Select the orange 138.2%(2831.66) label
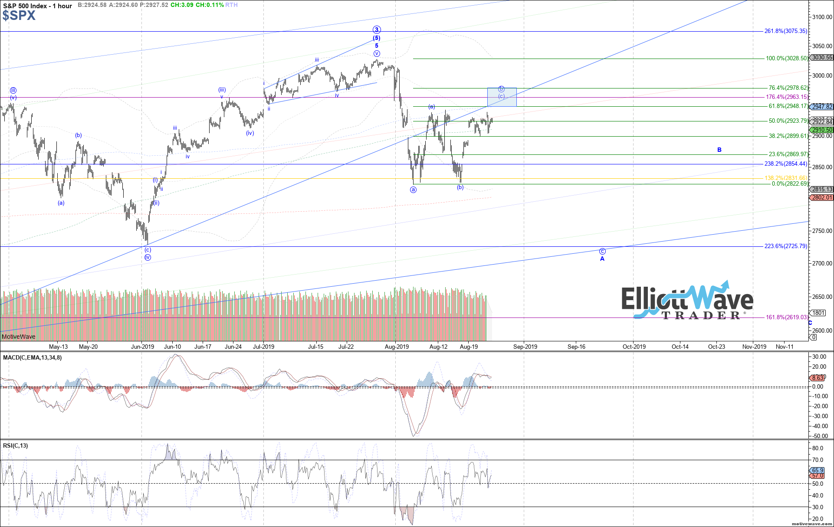The height and width of the screenshot is (527, 834). tap(786, 178)
